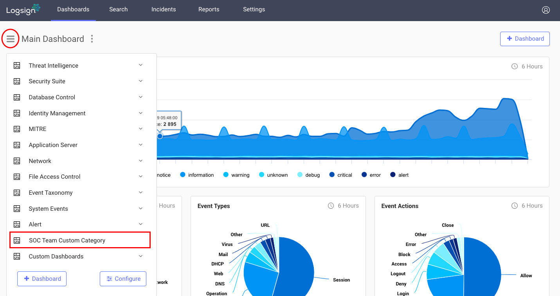560x296 pixels.
Task: Toggle the information legend series
Action: coord(197,175)
